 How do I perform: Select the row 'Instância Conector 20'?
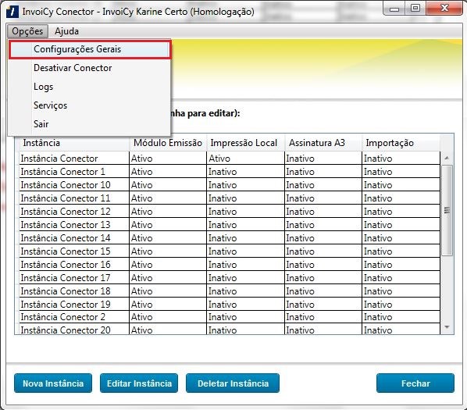tap(230, 330)
